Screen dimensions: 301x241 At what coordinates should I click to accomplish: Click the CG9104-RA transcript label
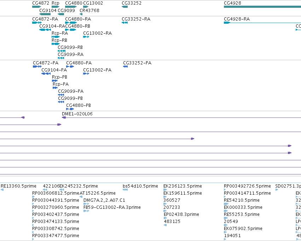pyautogui.click(x=52, y=26)
